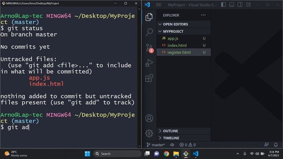Open the clock and date 3:16 PM
283x159 pixels.
point(274,154)
